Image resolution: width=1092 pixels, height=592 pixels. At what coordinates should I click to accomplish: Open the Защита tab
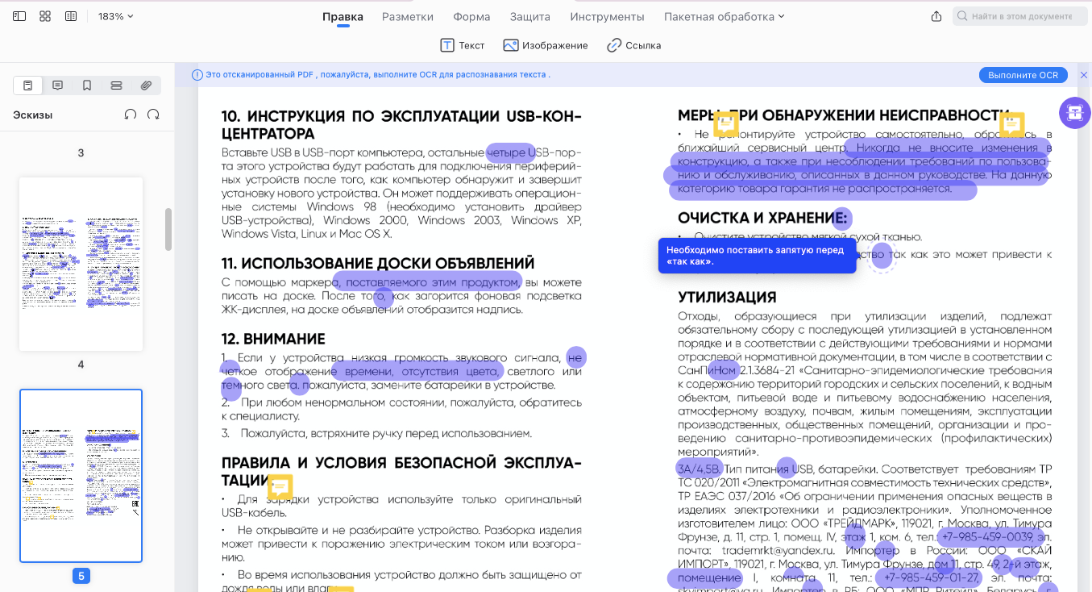coord(530,16)
